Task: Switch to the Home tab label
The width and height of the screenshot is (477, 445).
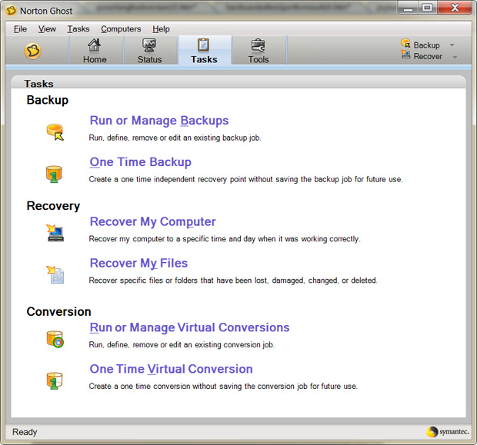Action: pyautogui.click(x=95, y=59)
